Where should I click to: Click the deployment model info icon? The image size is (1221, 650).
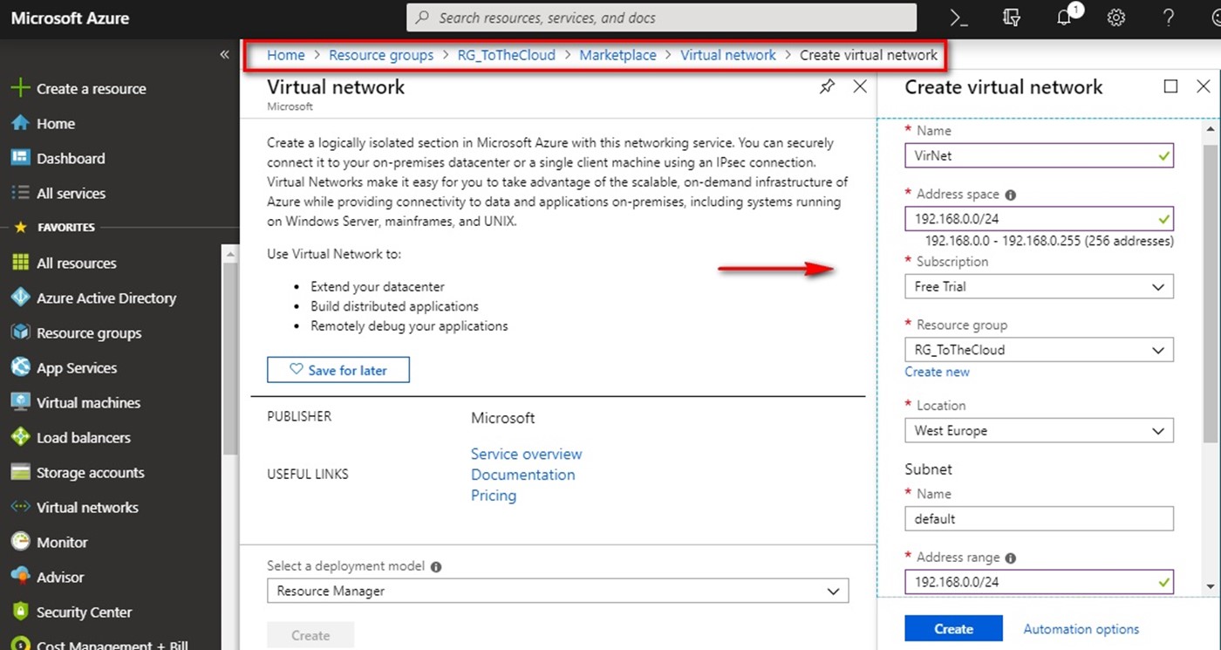tap(436, 567)
